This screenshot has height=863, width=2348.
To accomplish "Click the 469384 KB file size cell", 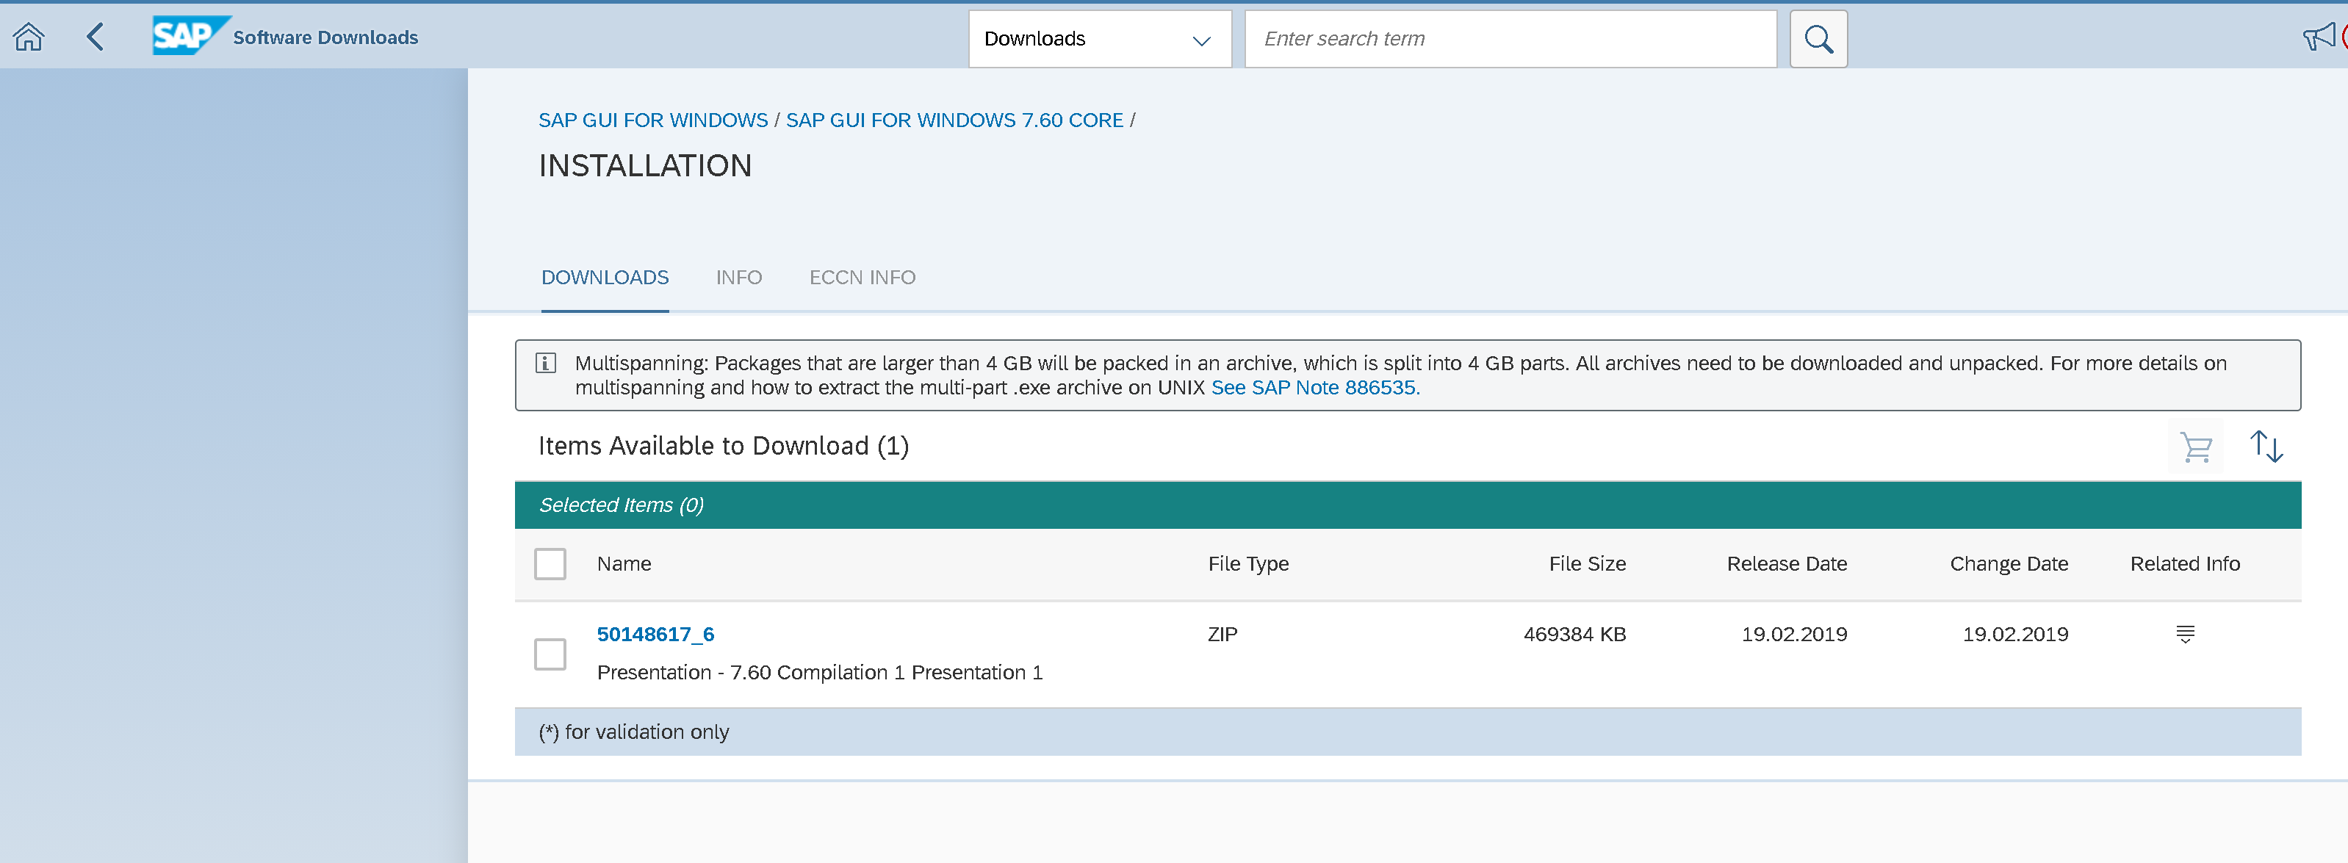I will coord(1574,635).
